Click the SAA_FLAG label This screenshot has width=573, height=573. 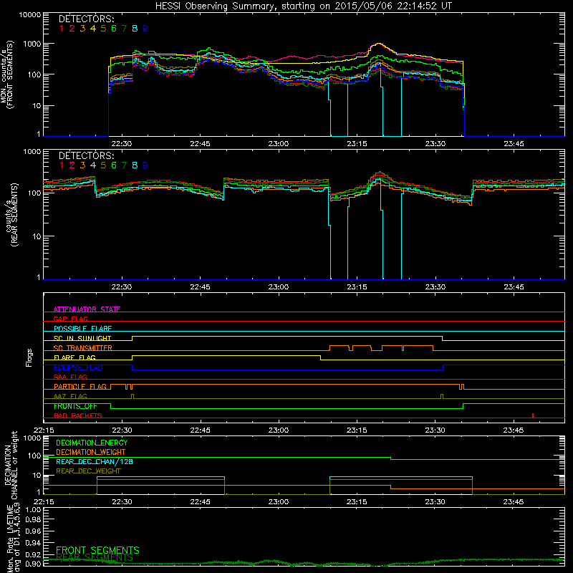tap(70, 377)
